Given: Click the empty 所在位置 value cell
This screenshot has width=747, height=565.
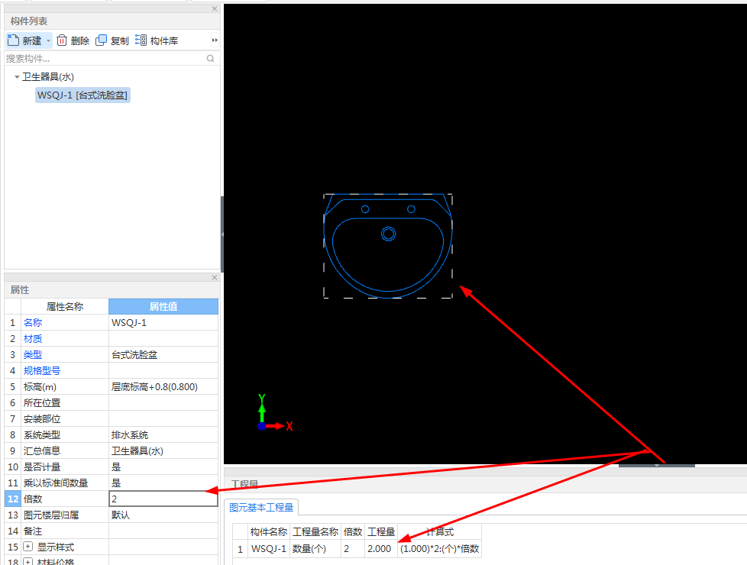Looking at the screenshot, I should point(163,403).
